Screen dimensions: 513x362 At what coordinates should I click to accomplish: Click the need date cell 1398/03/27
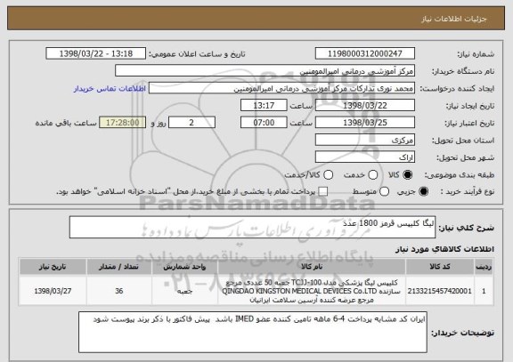coord(53,291)
